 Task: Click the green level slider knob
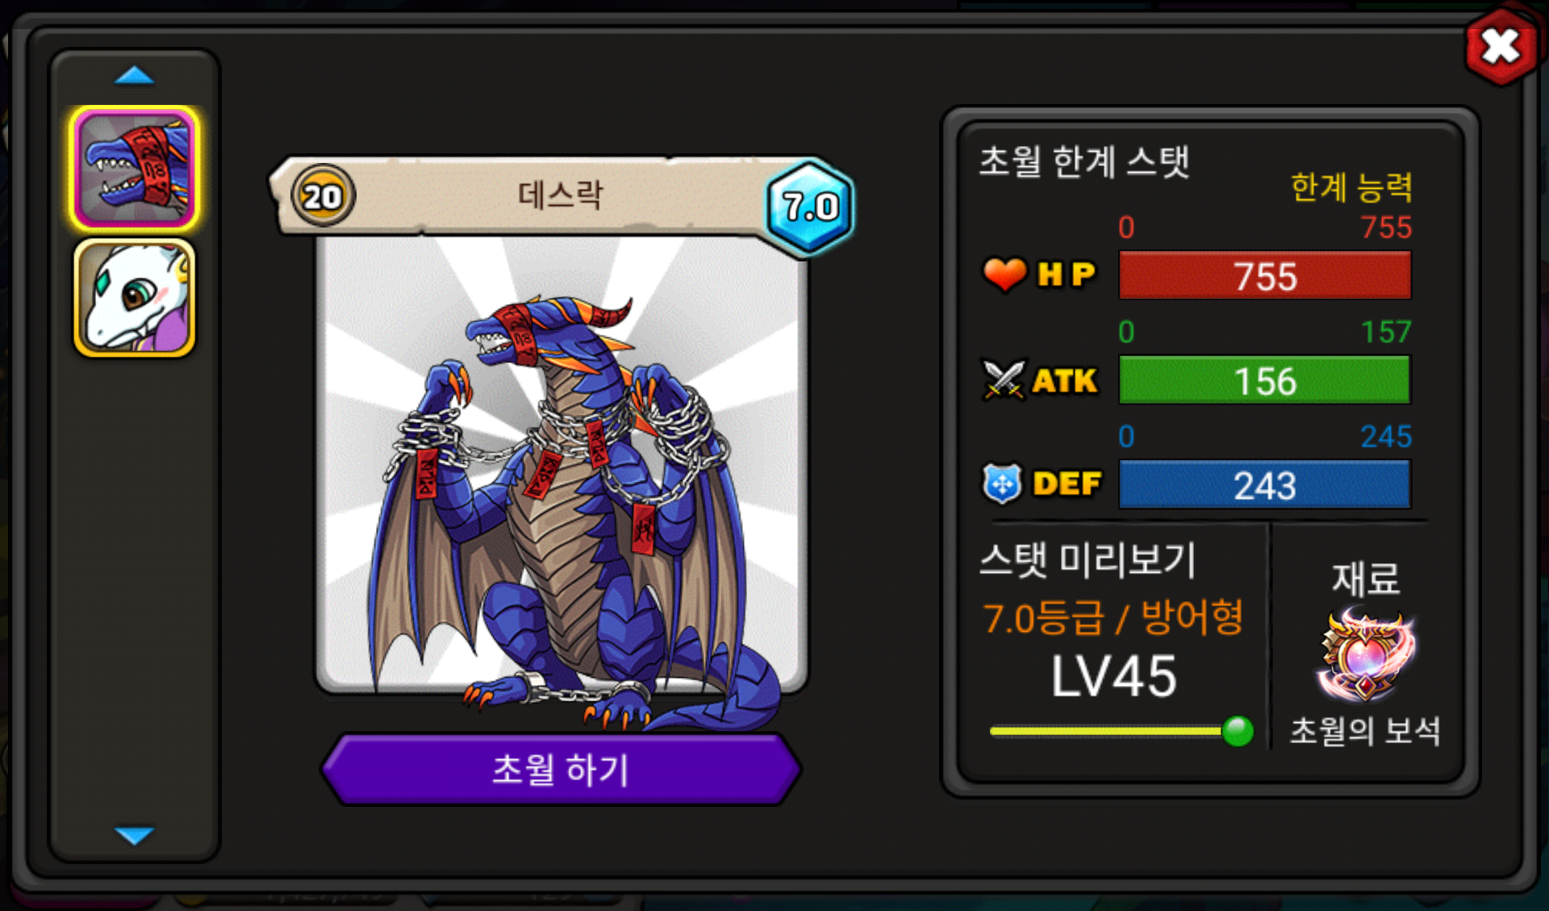(x=1238, y=731)
